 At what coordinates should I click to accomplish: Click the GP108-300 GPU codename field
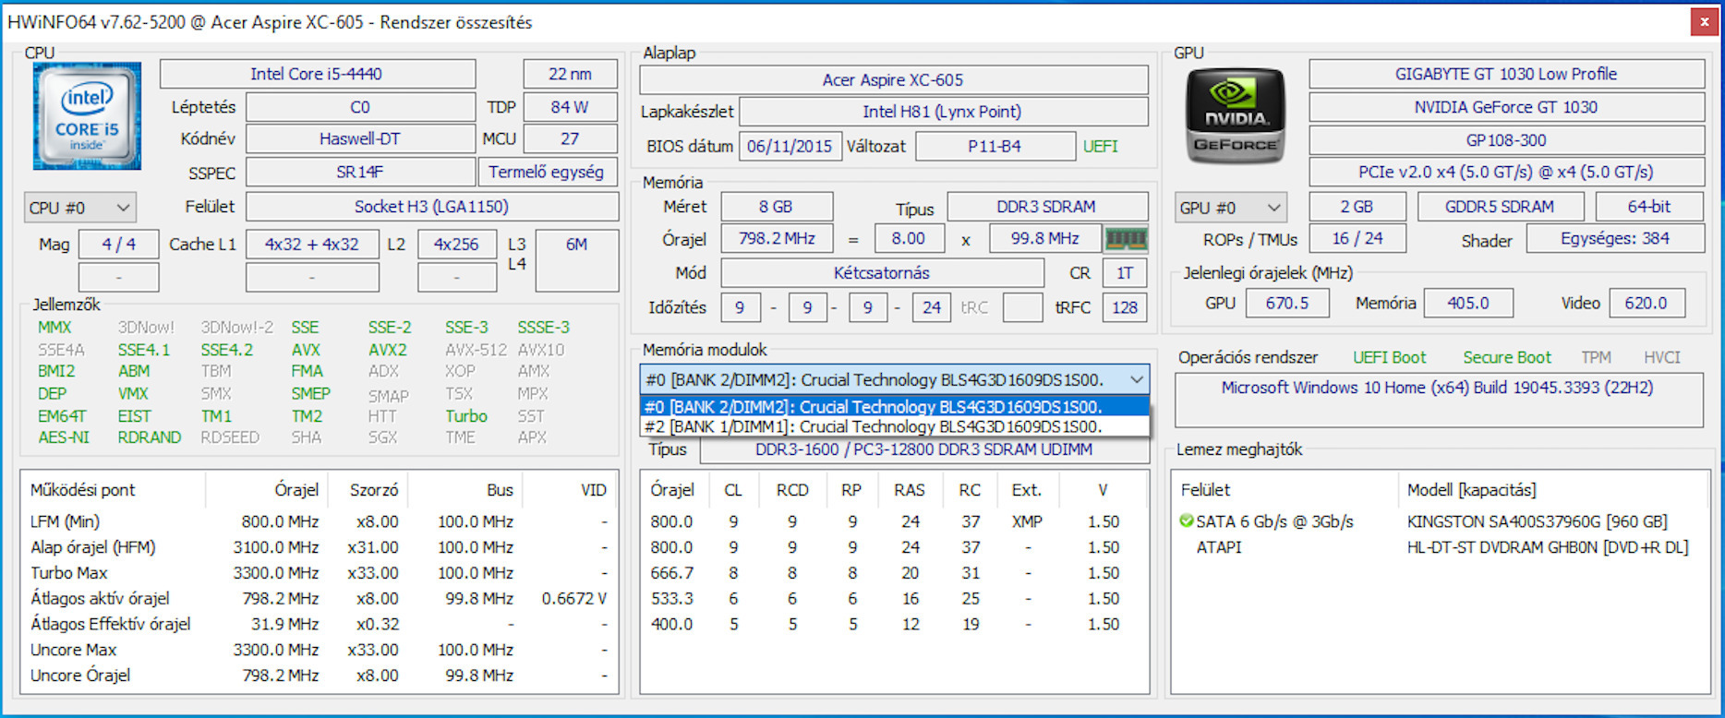(1506, 140)
